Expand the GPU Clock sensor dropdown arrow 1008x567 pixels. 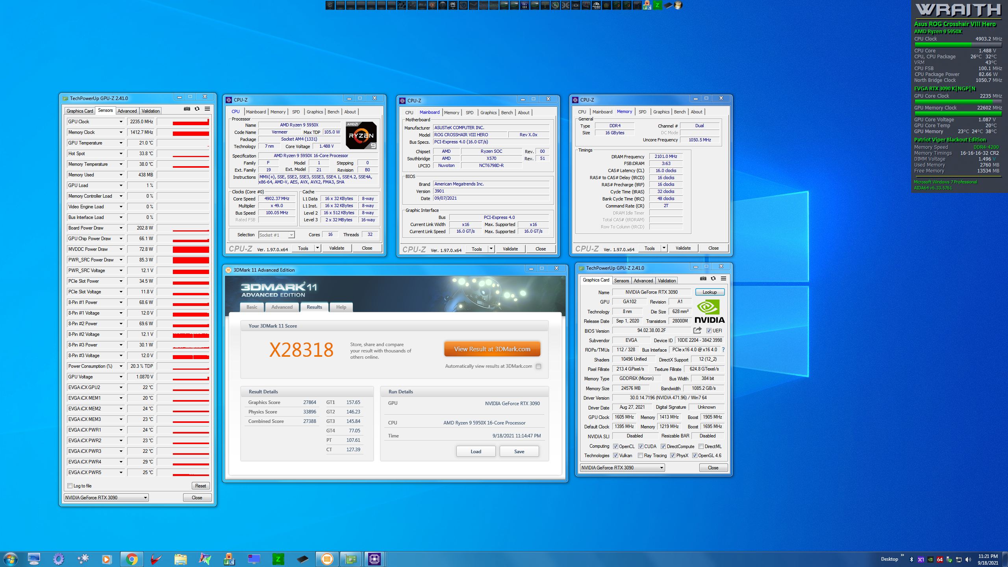tap(121, 122)
